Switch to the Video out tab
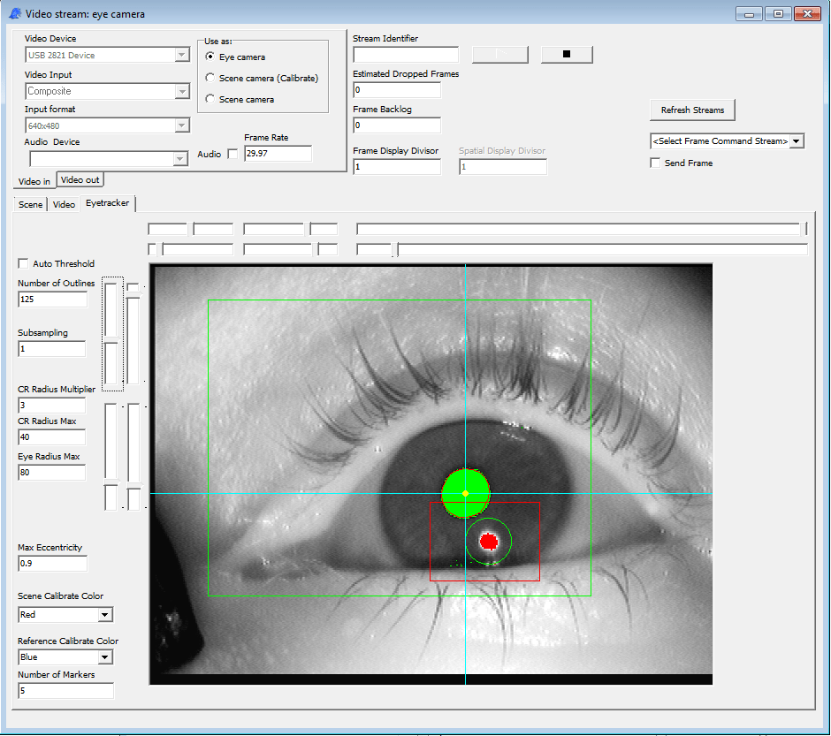 [80, 180]
